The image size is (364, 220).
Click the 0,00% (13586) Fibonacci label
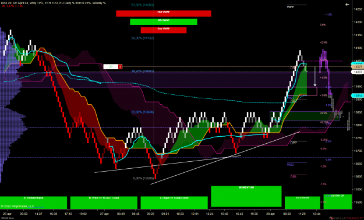pyautogui.click(x=143, y=179)
